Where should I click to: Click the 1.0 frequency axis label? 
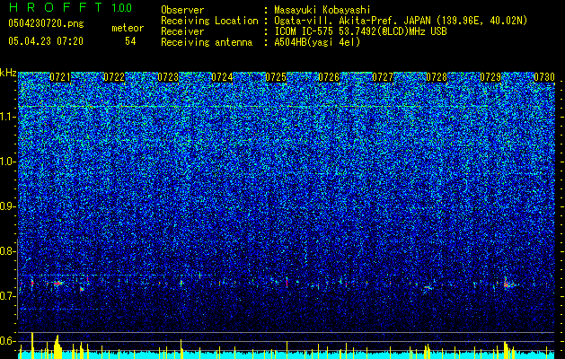pos(7,162)
